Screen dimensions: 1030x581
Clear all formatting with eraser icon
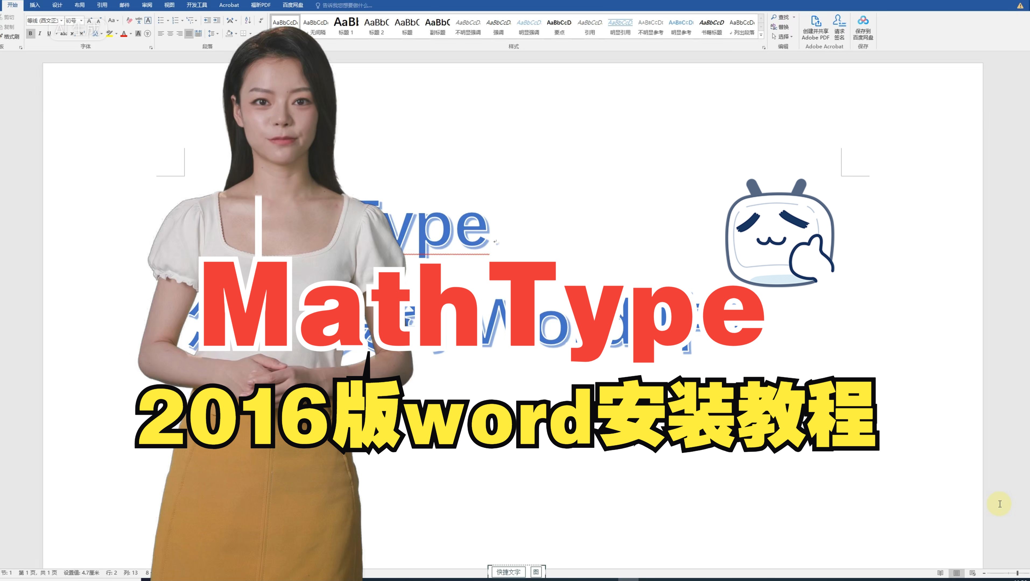coord(129,20)
